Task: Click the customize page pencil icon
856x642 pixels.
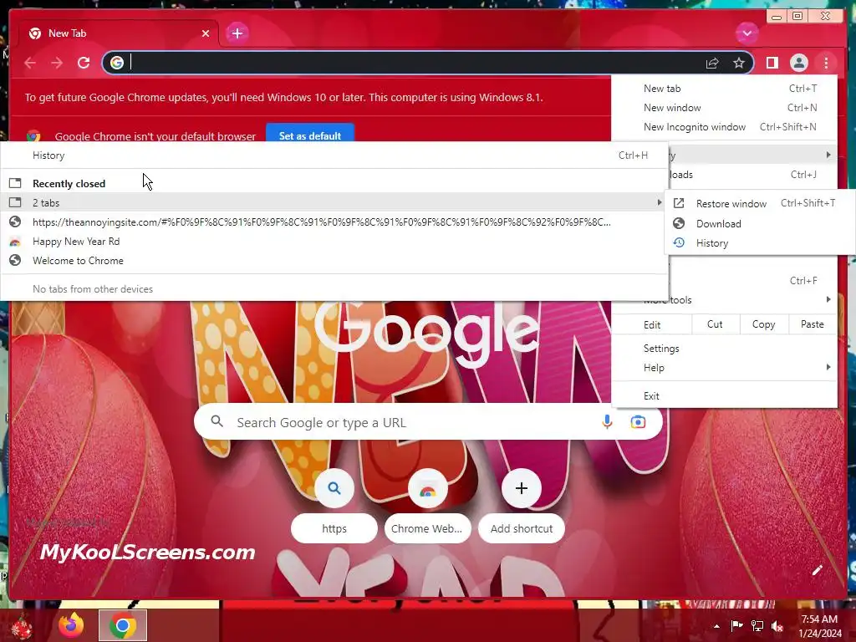Action: tap(817, 570)
